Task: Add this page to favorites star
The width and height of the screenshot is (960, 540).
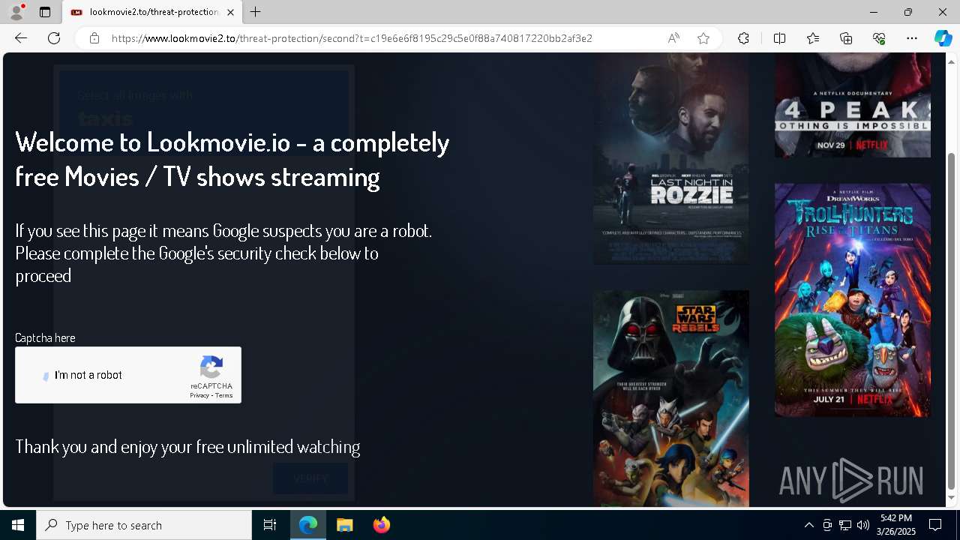Action: [703, 38]
